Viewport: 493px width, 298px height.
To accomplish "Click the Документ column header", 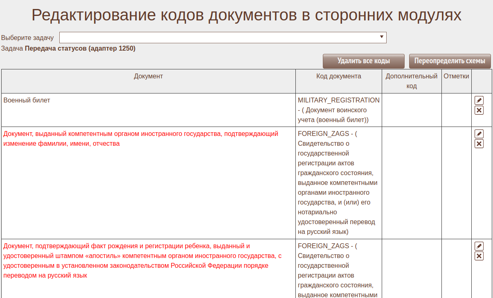I will coord(148,76).
